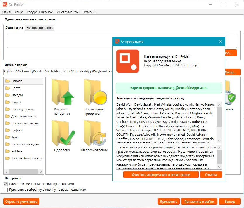244x208 pixels.
Task: Click the Буквы category folder icon
Action: click(8, 102)
